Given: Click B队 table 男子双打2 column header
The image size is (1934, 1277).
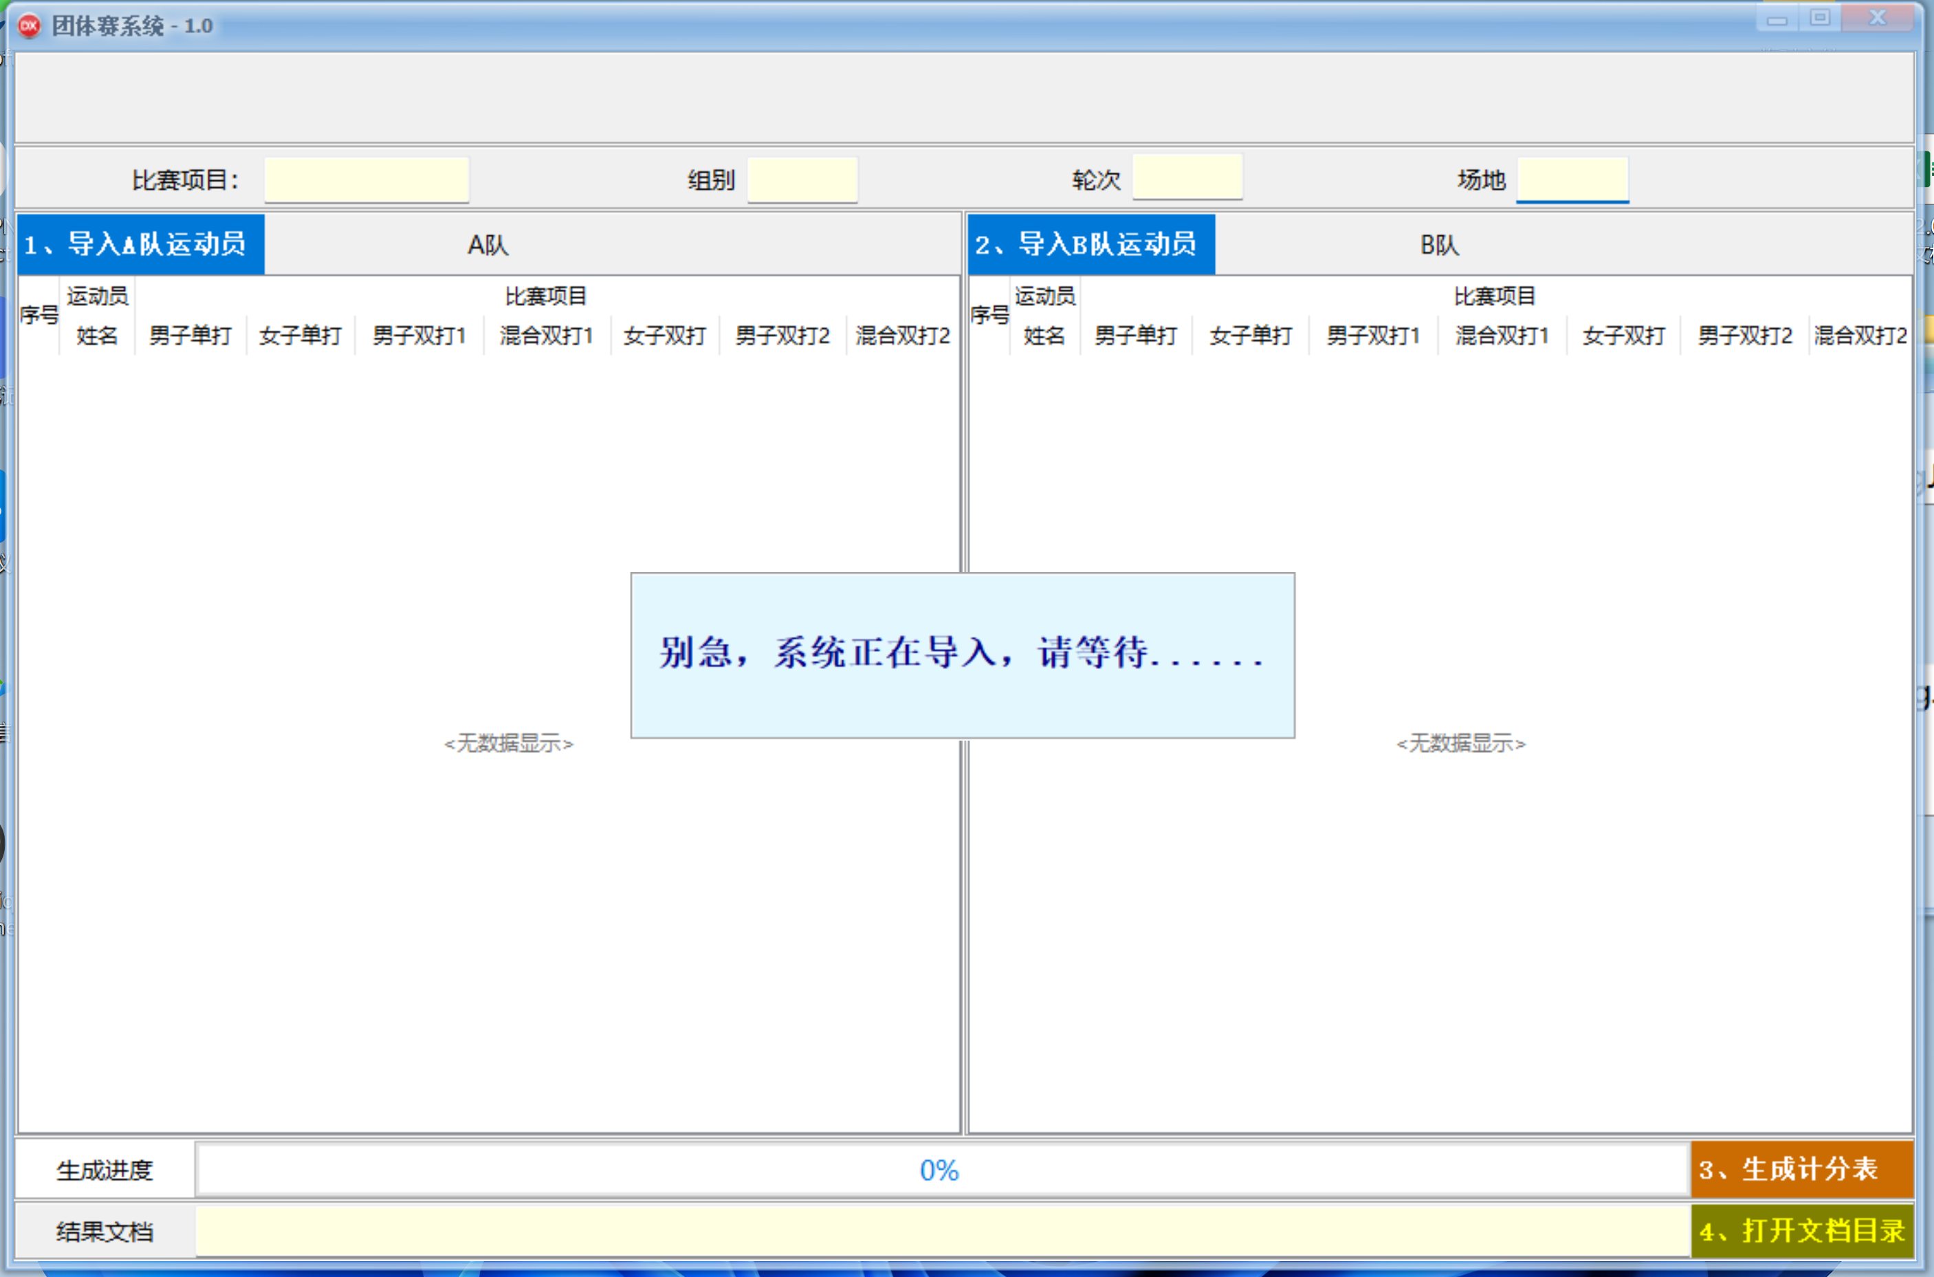Looking at the screenshot, I should click(1745, 336).
